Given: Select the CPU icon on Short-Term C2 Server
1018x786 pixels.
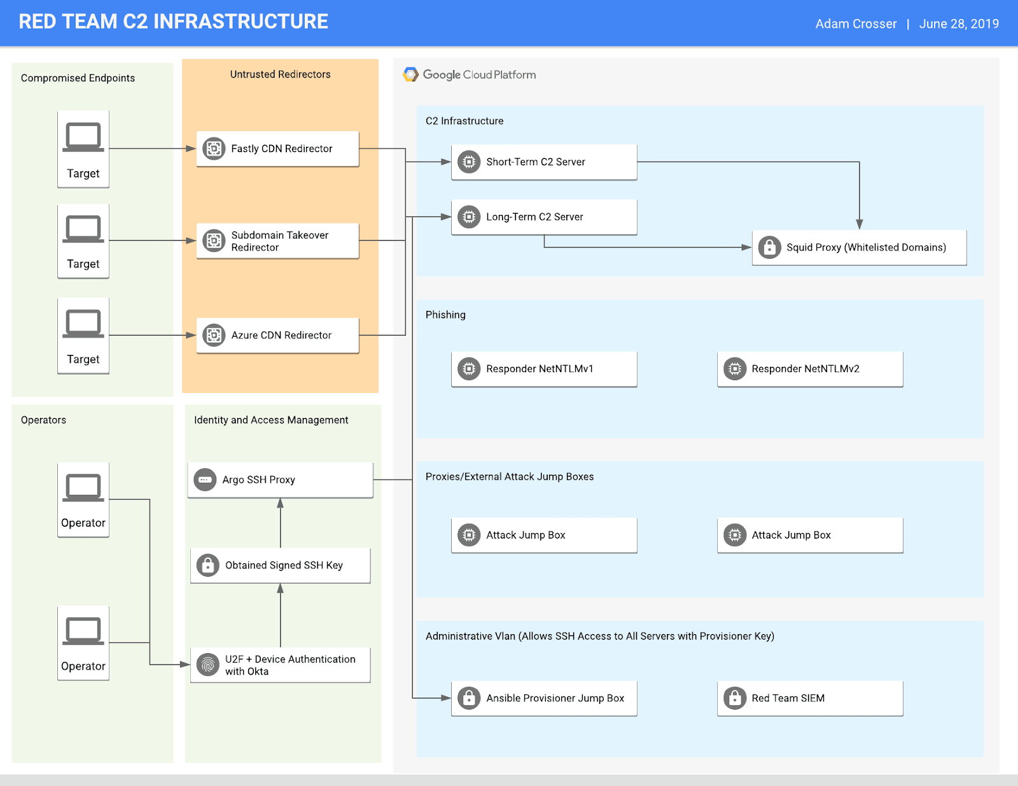Looking at the screenshot, I should pos(469,162).
